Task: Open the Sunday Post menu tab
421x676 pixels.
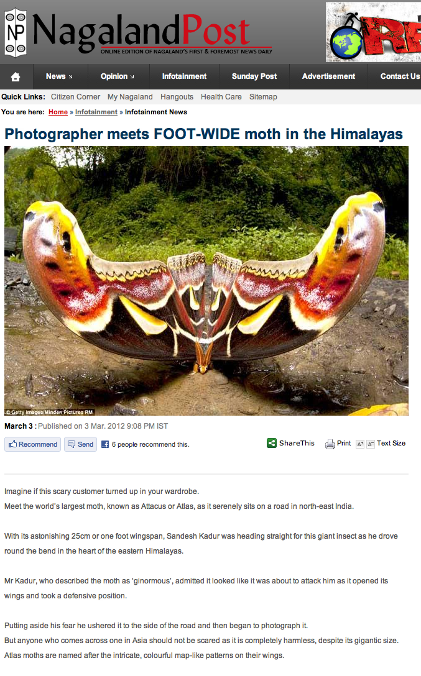Action: (x=254, y=76)
